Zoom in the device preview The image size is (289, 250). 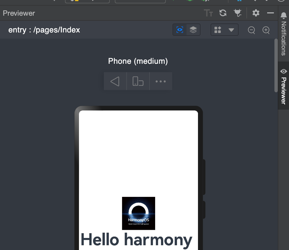(266, 30)
